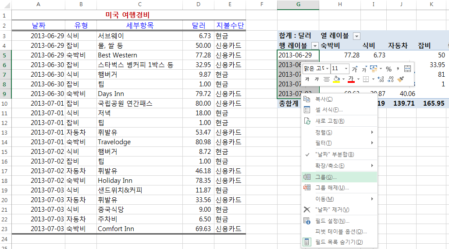Toggle italic in mini toolbar
The height and width of the screenshot is (249, 449).
tap(317, 79)
